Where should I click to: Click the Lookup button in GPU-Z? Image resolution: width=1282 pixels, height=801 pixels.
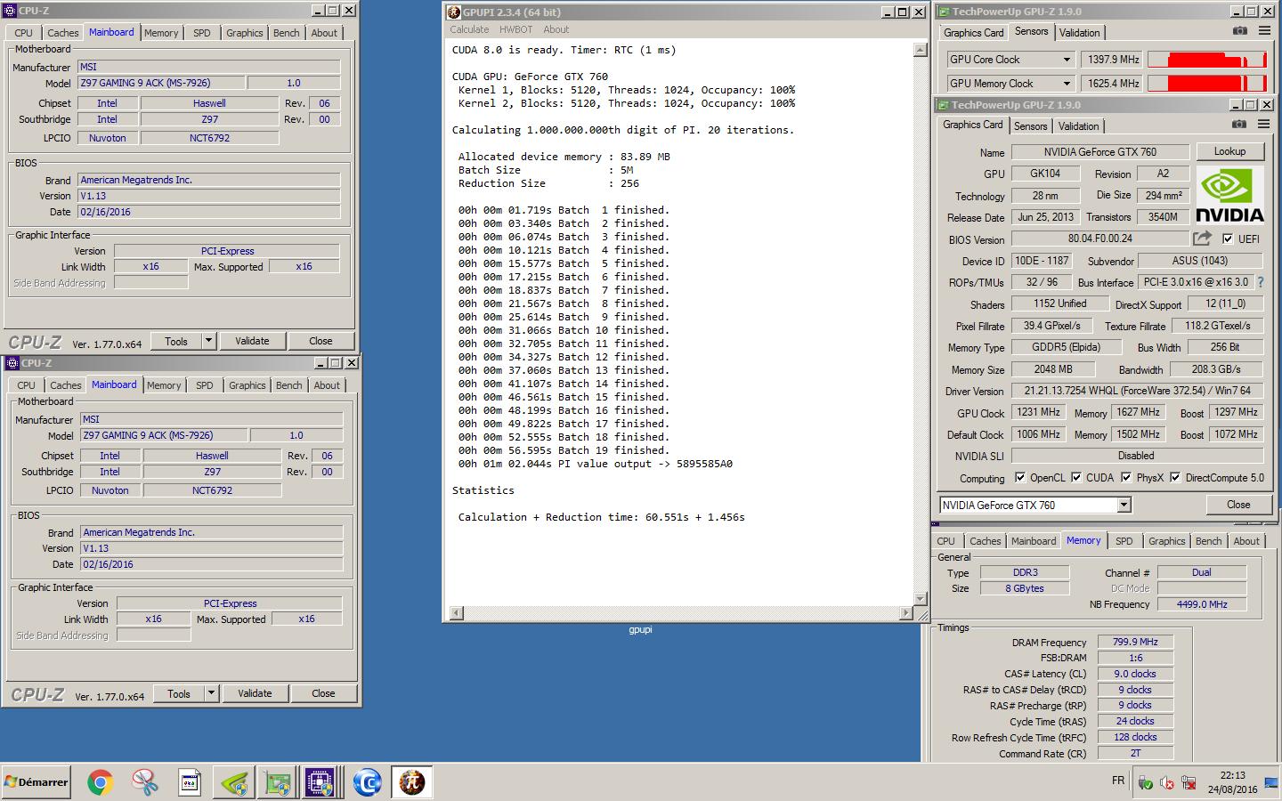click(x=1229, y=151)
